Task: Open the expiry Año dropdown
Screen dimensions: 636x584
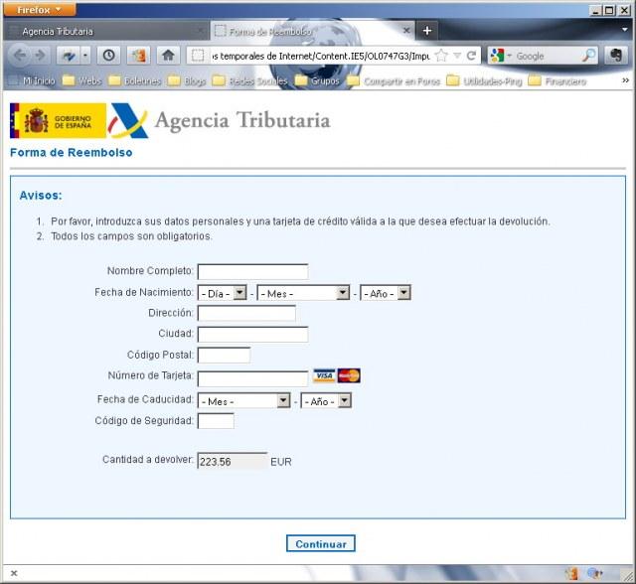Action: tap(326, 401)
